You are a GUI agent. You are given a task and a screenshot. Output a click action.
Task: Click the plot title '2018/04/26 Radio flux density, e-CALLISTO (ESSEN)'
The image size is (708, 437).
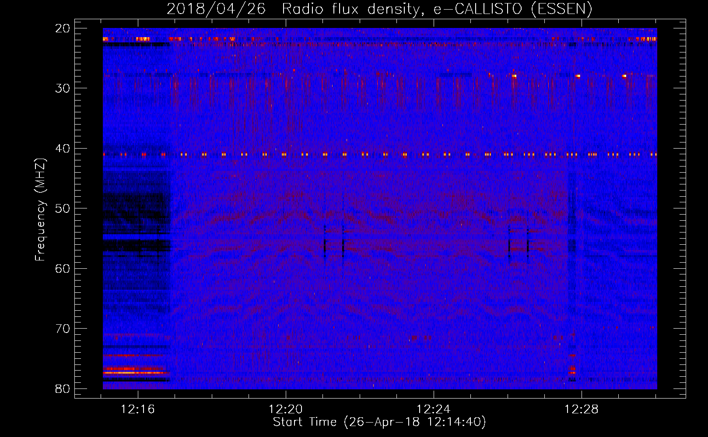(x=379, y=9)
